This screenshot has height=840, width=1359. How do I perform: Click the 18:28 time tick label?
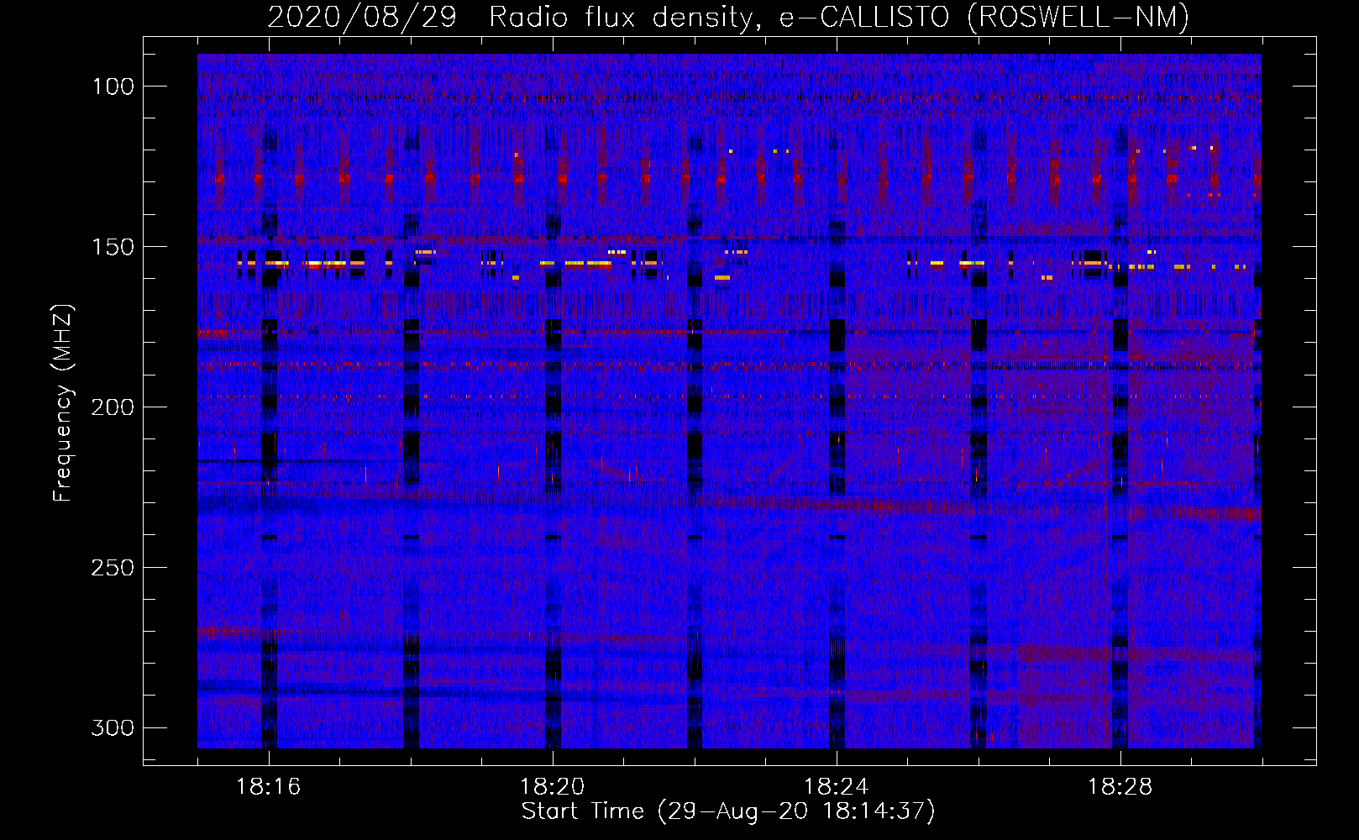pos(1120,787)
